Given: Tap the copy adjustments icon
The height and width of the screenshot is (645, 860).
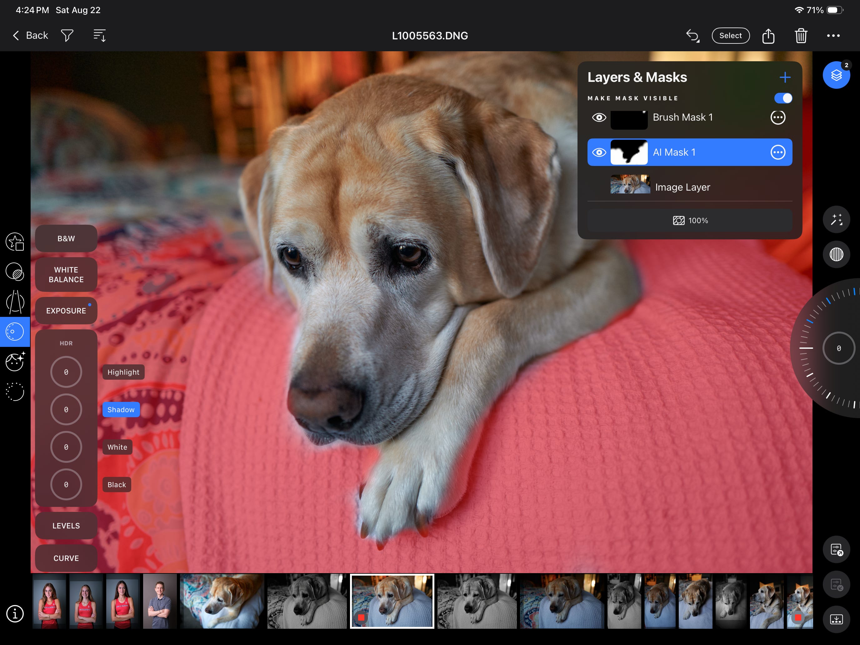Looking at the screenshot, I should click(836, 550).
